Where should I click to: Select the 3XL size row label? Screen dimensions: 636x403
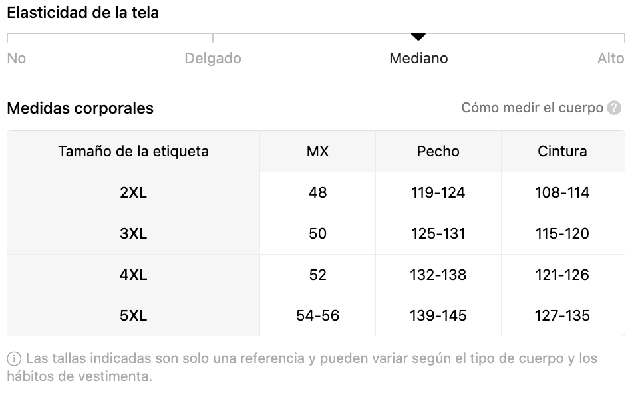tap(134, 234)
